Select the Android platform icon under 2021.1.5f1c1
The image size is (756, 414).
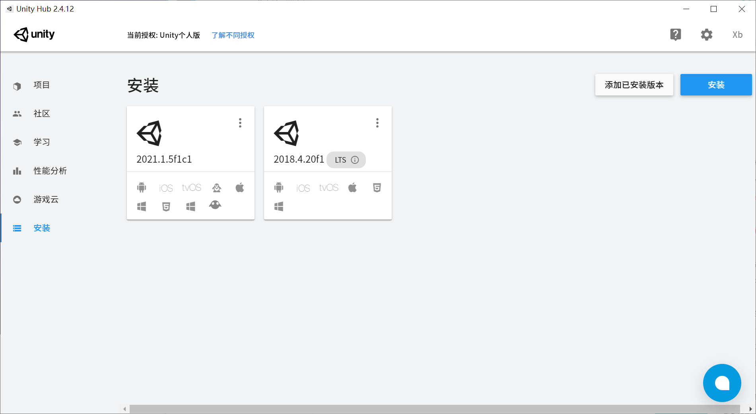(142, 187)
